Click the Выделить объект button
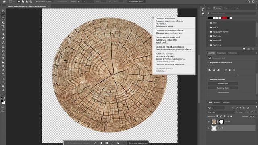Image resolution: width=258 pixels, height=145 pixels. 223,88
